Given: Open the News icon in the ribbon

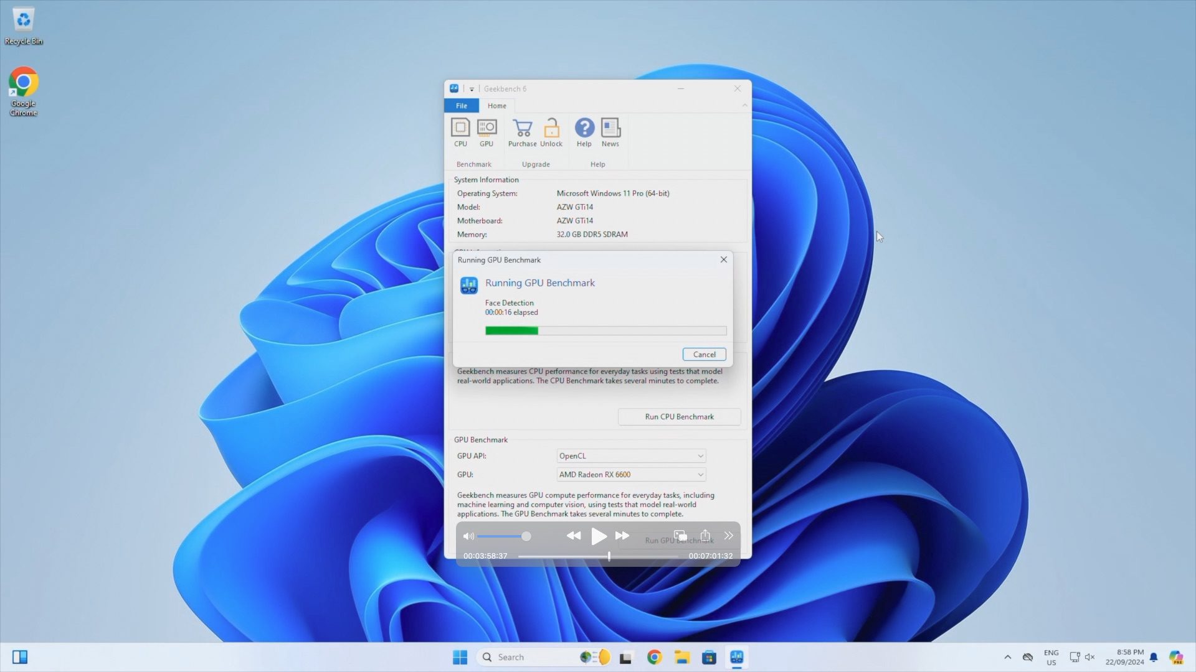Looking at the screenshot, I should pos(610,132).
